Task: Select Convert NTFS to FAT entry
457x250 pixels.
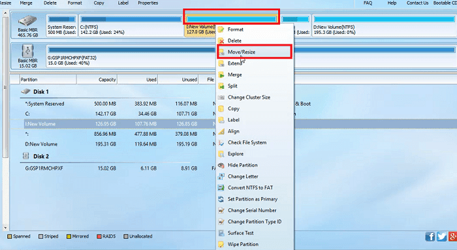Action: tap(250, 187)
